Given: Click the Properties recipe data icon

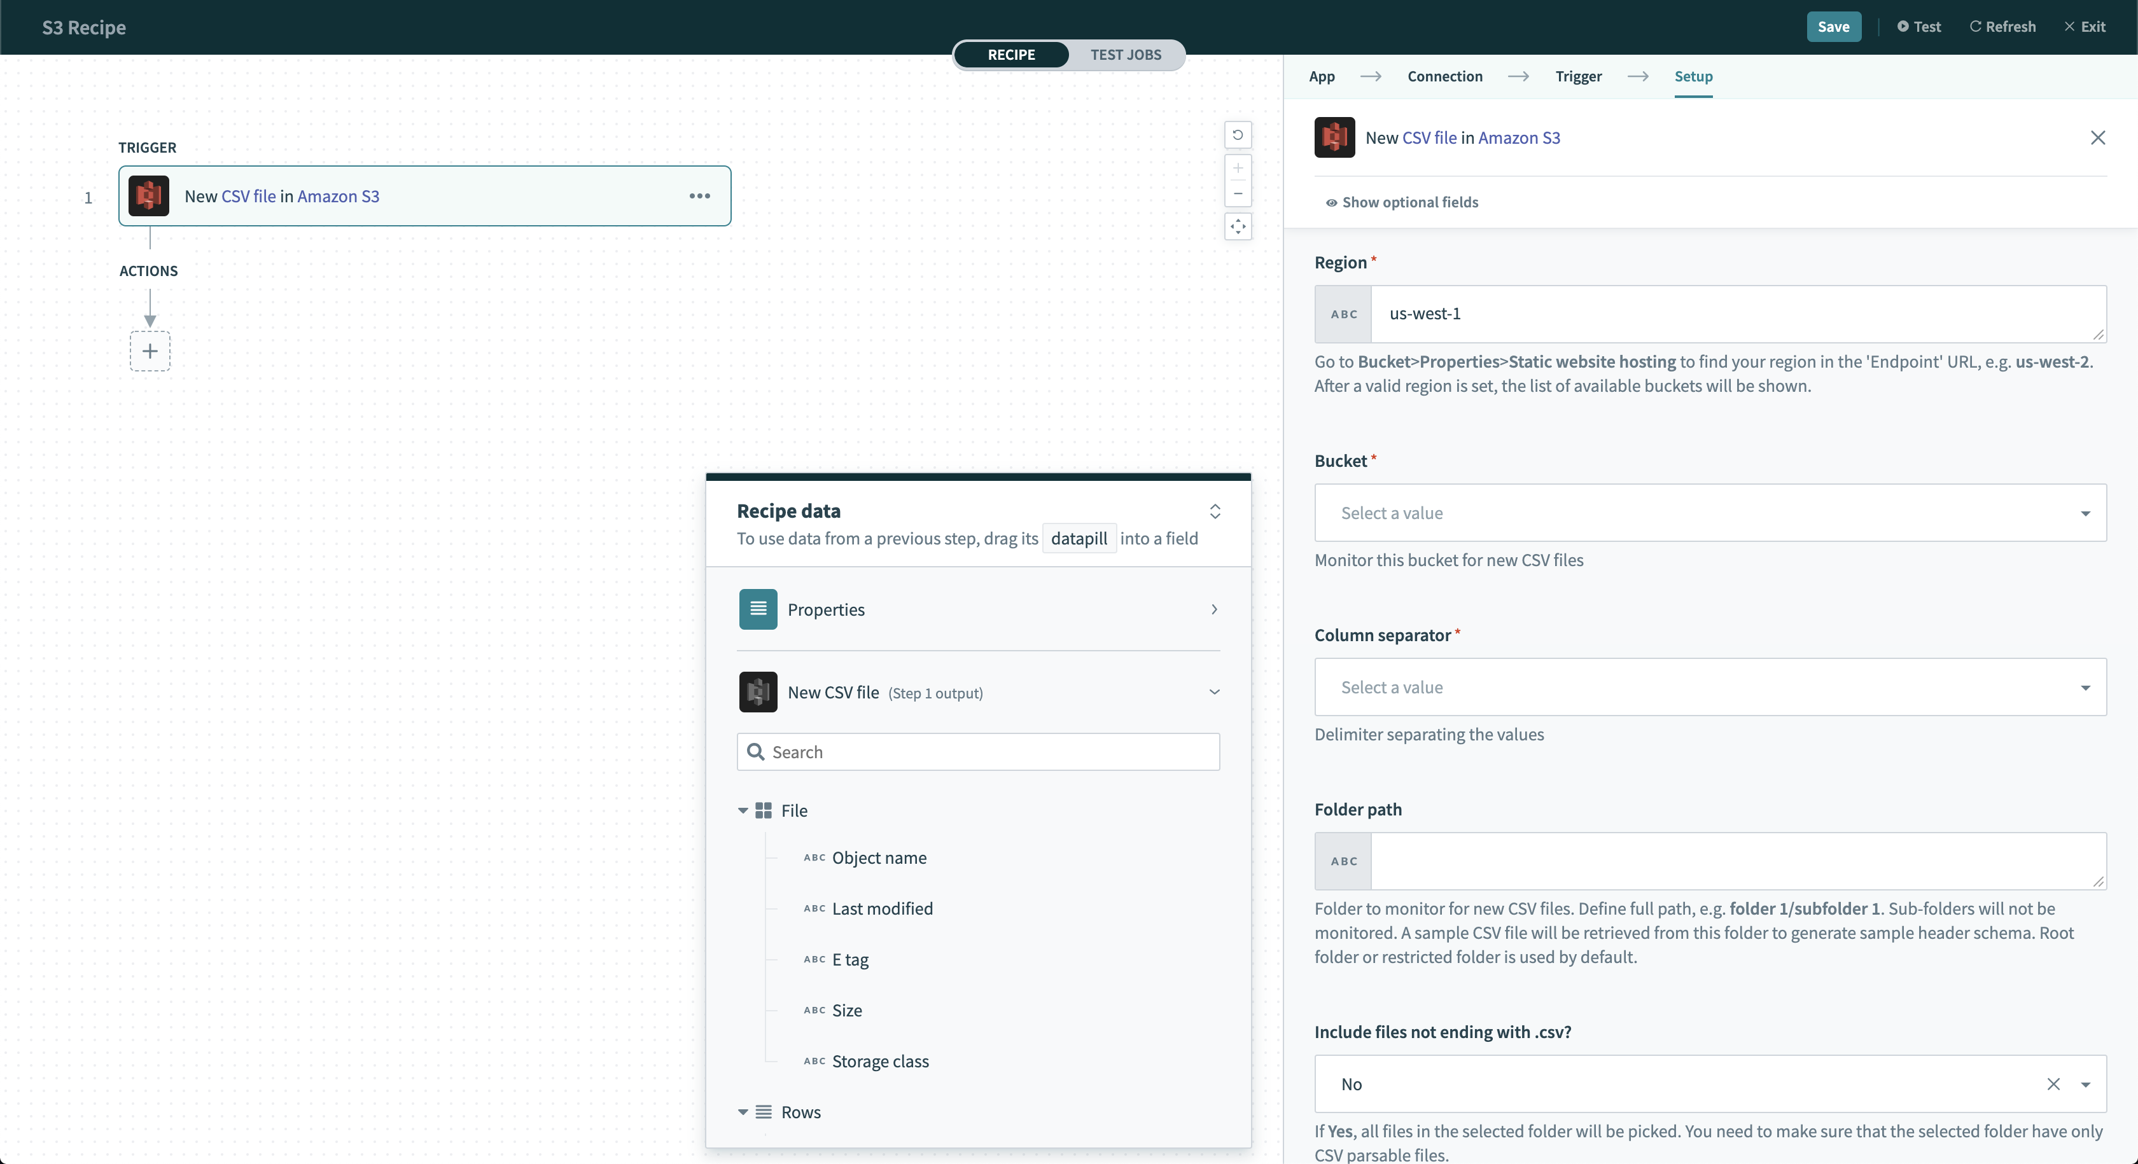Looking at the screenshot, I should tap(757, 609).
